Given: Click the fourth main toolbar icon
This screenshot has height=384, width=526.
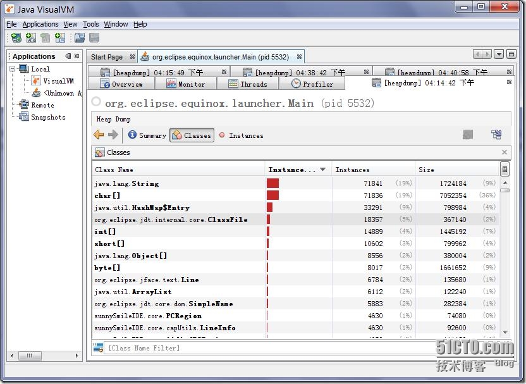Looking at the screenshot, I should tap(60, 37).
